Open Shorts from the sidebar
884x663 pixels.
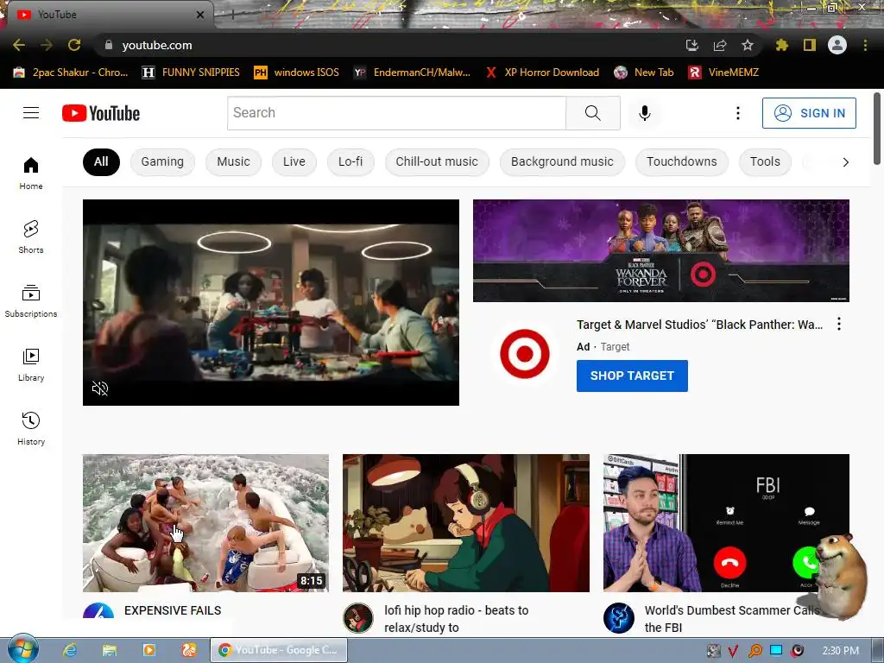(31, 237)
